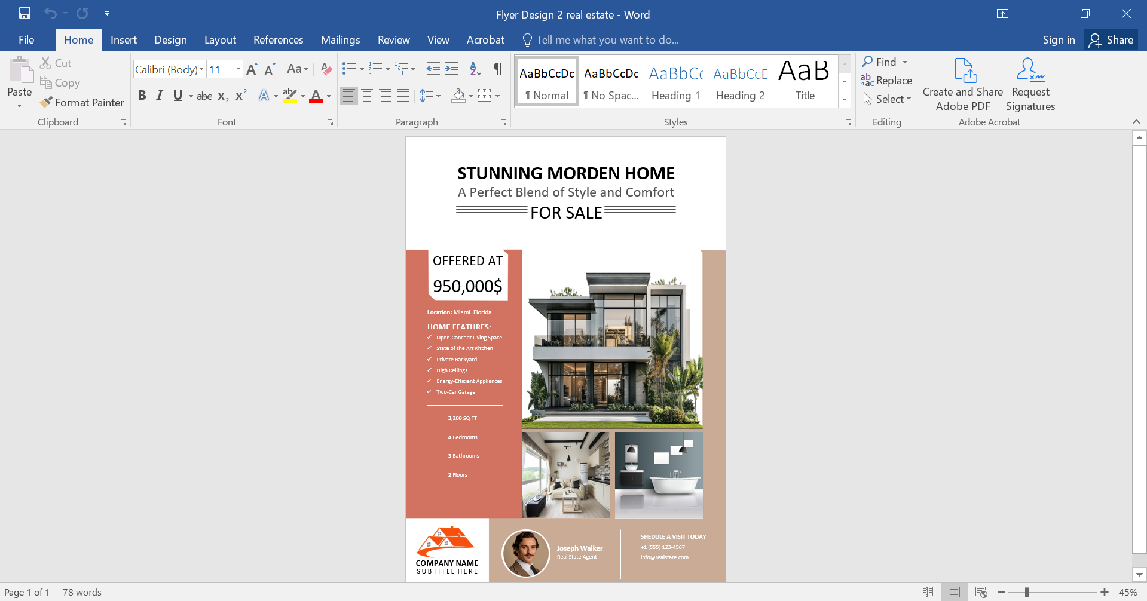1147x601 pixels.
Task: Switch to the Mailings ribbon tab
Action: tap(340, 39)
